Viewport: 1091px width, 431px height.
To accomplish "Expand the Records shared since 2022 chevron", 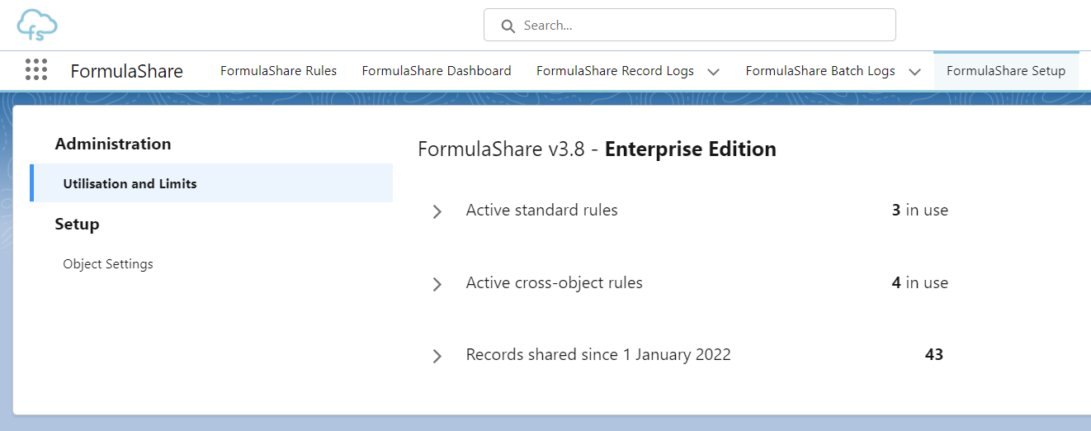I will [x=437, y=356].
